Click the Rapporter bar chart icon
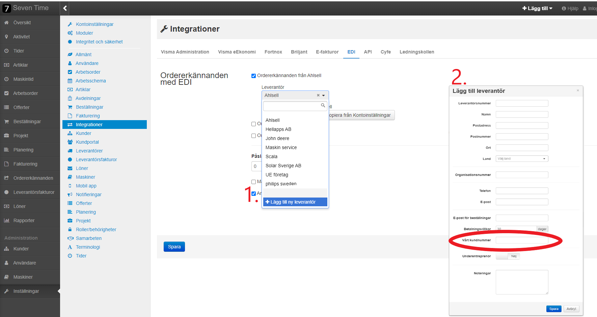Screen dimensions: 597x317 [x=6, y=220]
